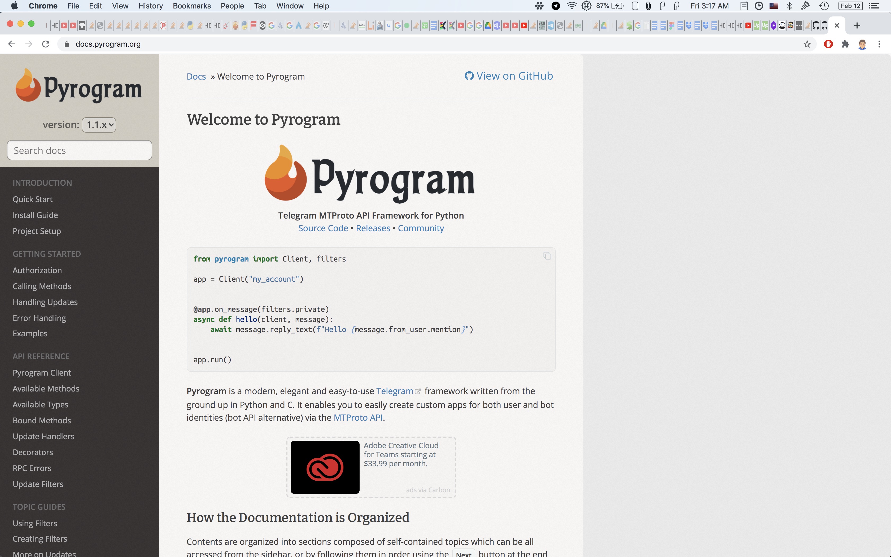Open the Releases link
The width and height of the screenshot is (891, 557).
tap(373, 228)
